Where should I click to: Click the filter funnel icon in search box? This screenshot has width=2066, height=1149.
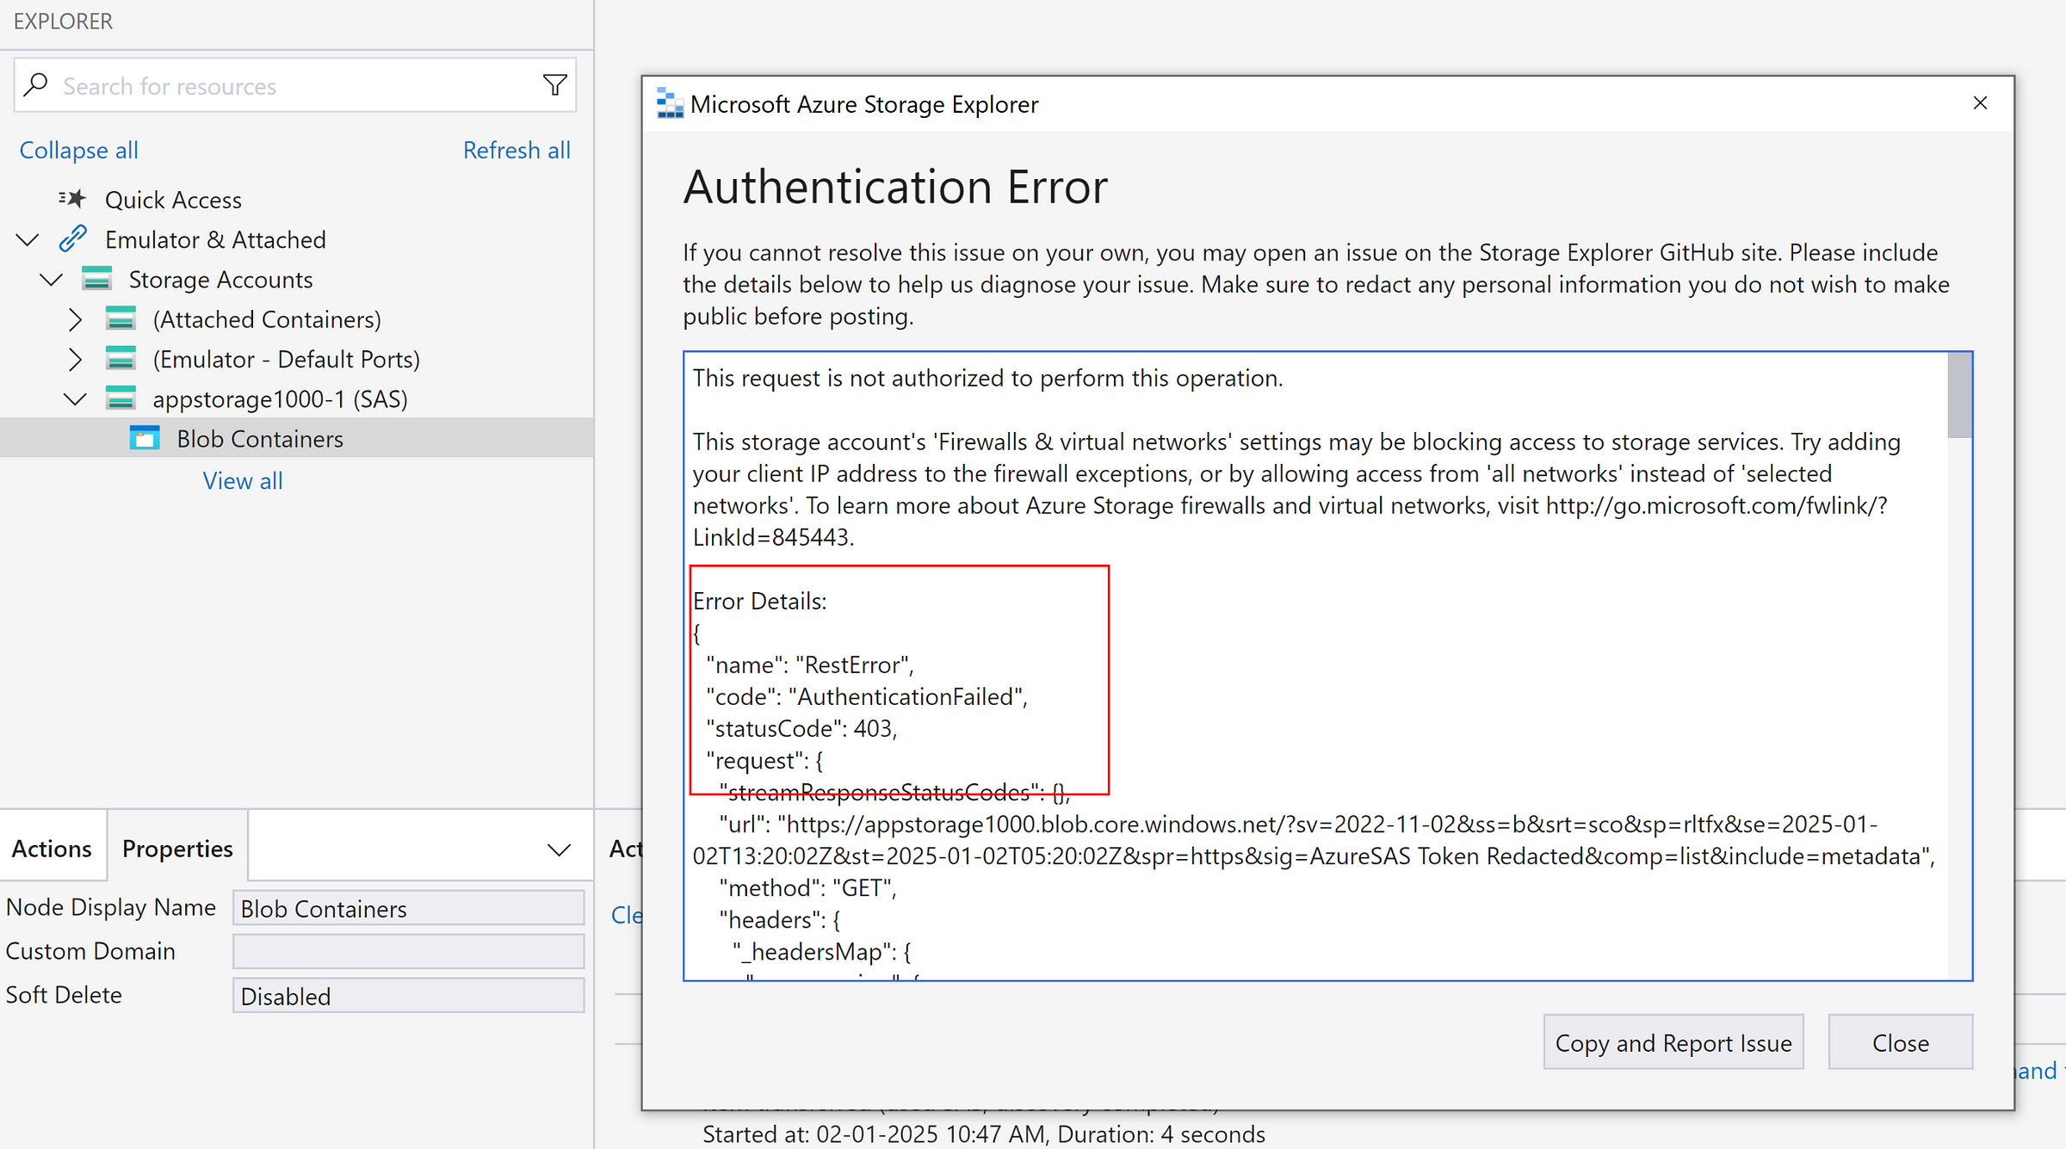(555, 85)
